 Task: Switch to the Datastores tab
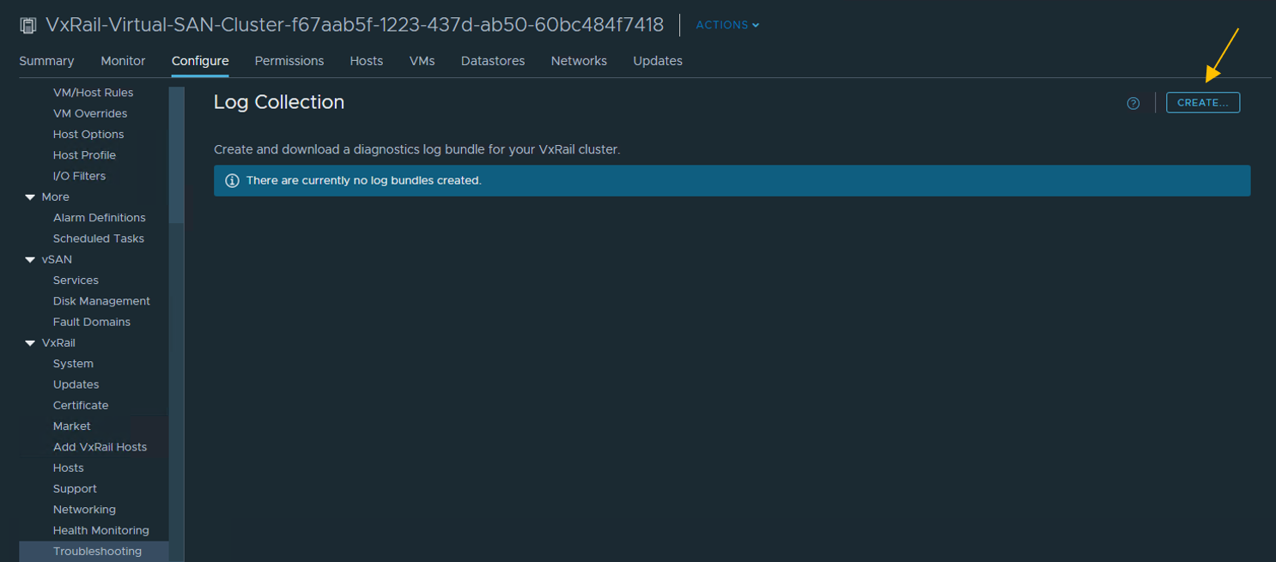[x=492, y=61]
